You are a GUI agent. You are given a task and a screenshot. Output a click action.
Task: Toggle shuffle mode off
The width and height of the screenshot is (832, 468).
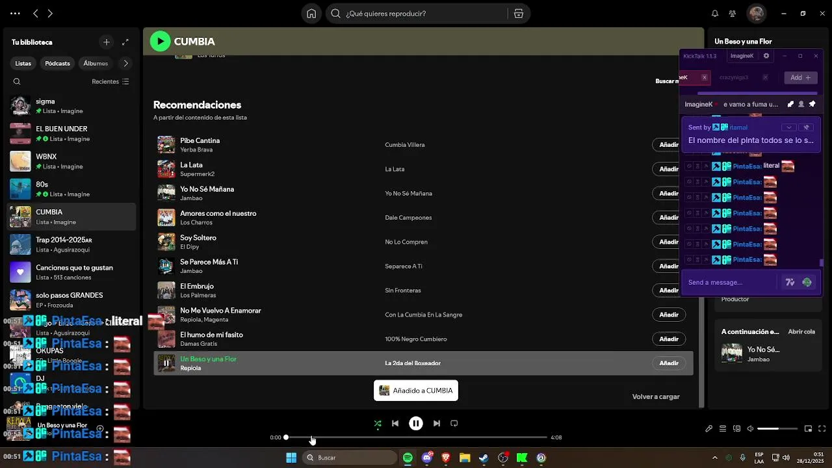(x=378, y=423)
